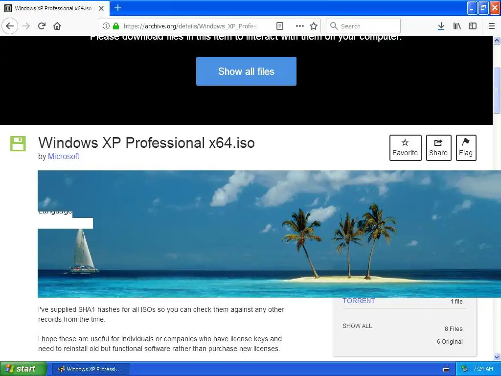Close the Windows XP Professional x64.iso tab
501x376 pixels.
click(101, 8)
